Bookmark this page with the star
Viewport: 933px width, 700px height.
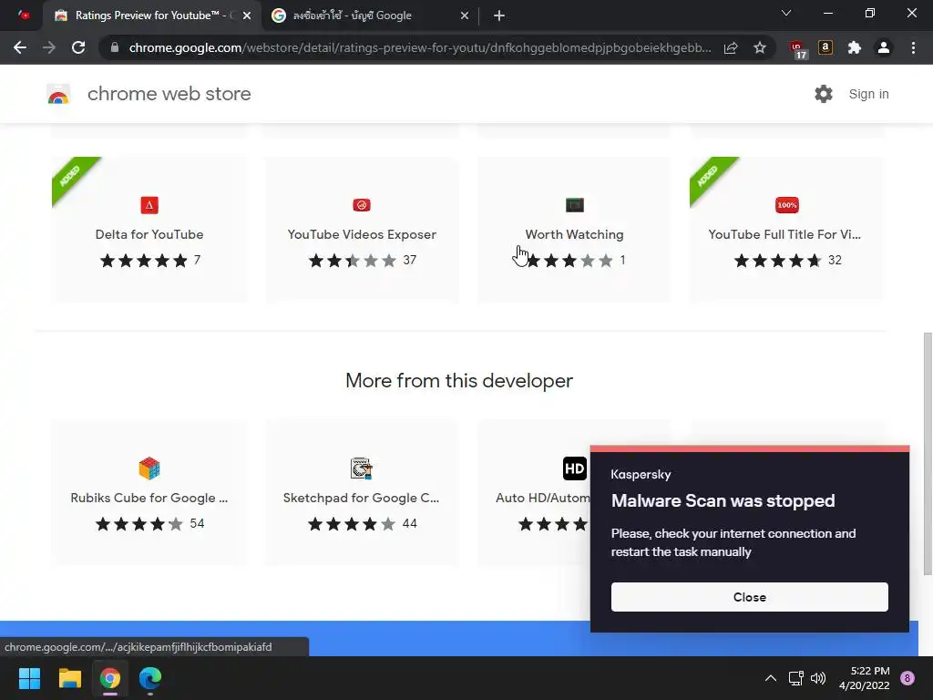point(760,47)
